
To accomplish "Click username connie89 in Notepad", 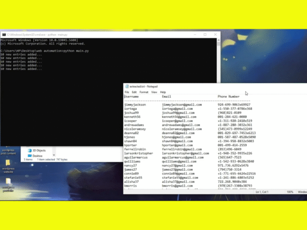I will pos(131,174).
